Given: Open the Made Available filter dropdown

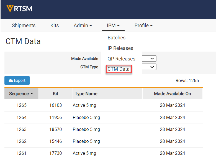Looking at the screenshot, I should pos(150,59).
